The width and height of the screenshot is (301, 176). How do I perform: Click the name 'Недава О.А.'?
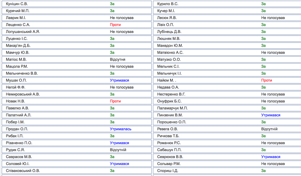pos(168,87)
